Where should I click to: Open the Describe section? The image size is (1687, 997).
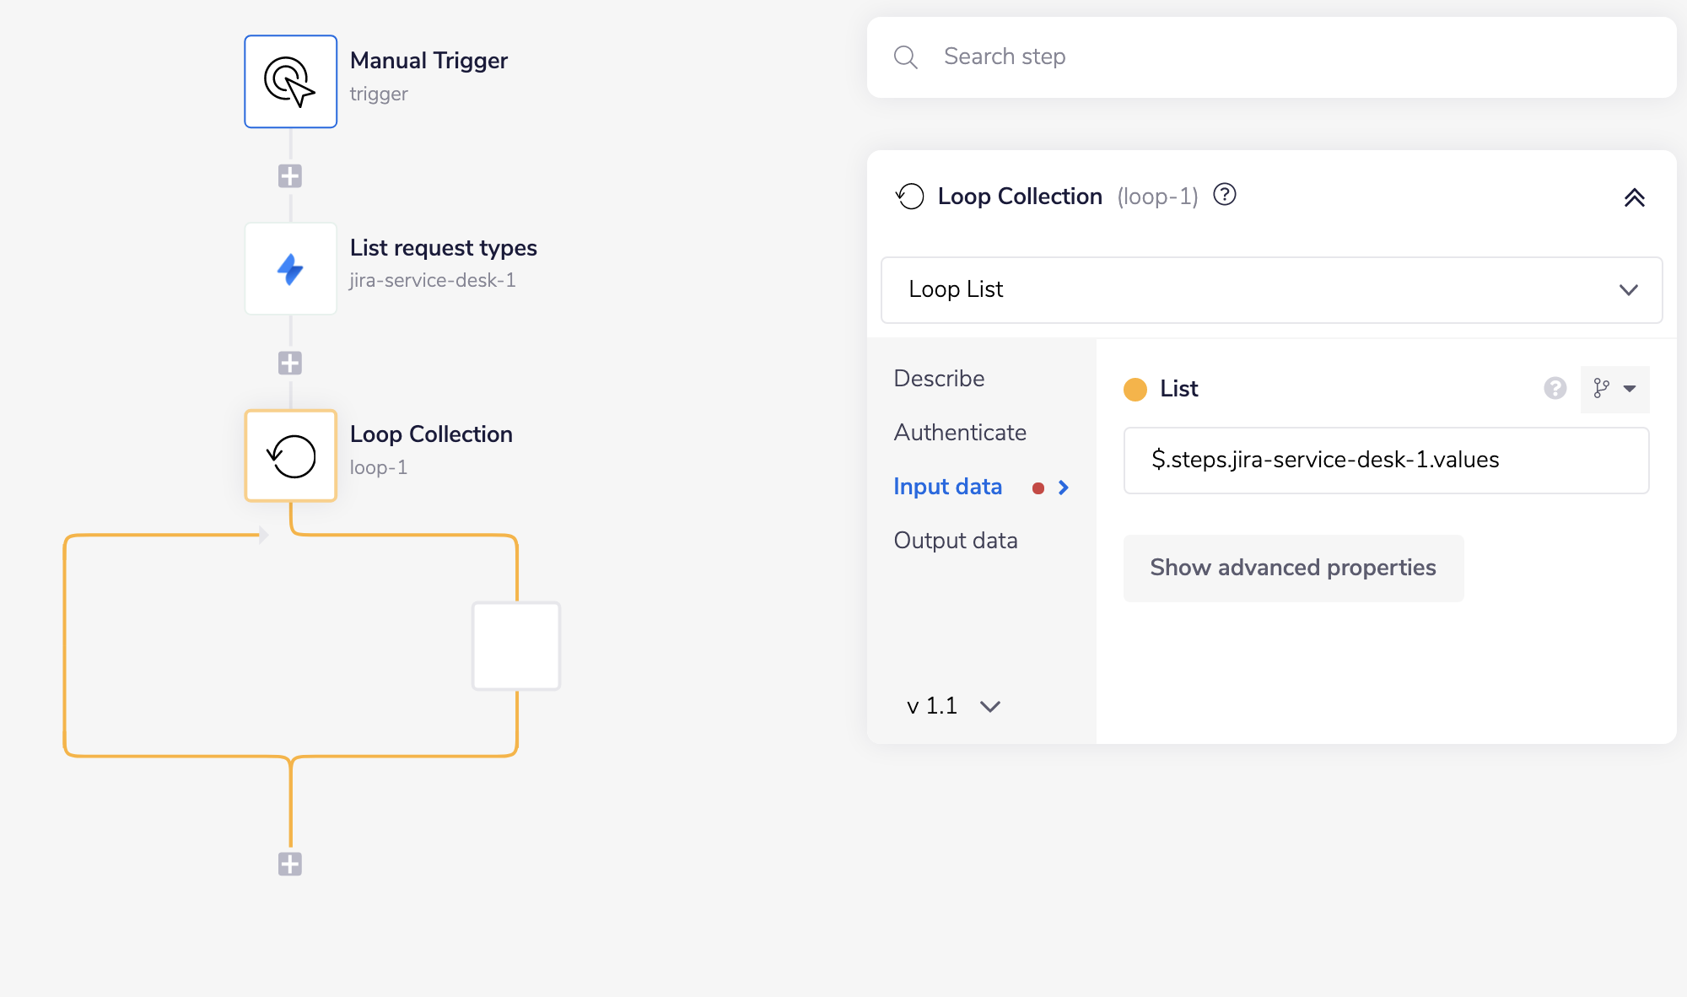pyautogui.click(x=938, y=378)
